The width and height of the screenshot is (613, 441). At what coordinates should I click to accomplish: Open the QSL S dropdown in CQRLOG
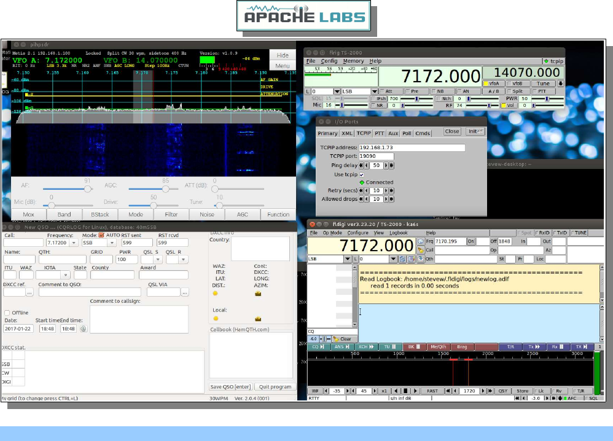pos(158,259)
